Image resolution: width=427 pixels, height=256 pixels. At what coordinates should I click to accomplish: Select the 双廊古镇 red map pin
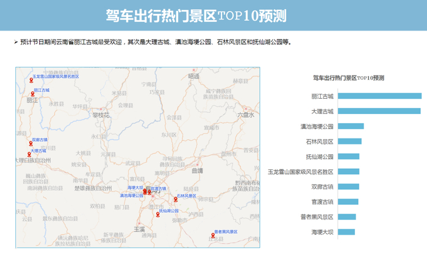point(30,143)
